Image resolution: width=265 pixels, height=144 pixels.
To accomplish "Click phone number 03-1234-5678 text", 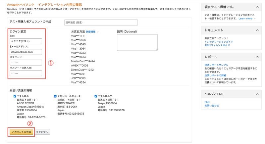I will [36, 117].
